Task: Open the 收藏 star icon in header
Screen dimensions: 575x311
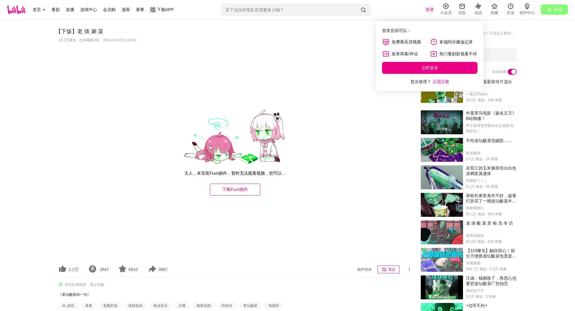Action: click(x=494, y=6)
